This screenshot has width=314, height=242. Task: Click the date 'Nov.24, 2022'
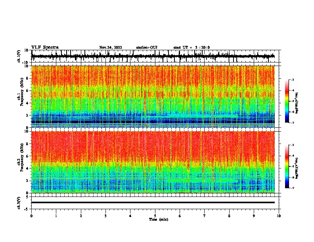pos(111,47)
